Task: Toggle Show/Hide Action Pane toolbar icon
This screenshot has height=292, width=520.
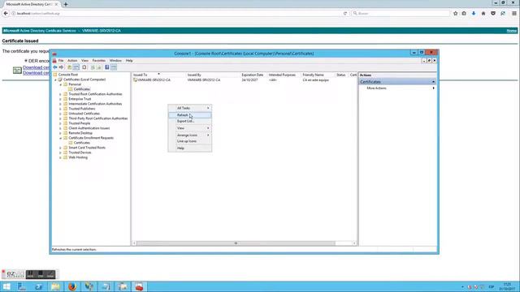Action: tap(114, 67)
